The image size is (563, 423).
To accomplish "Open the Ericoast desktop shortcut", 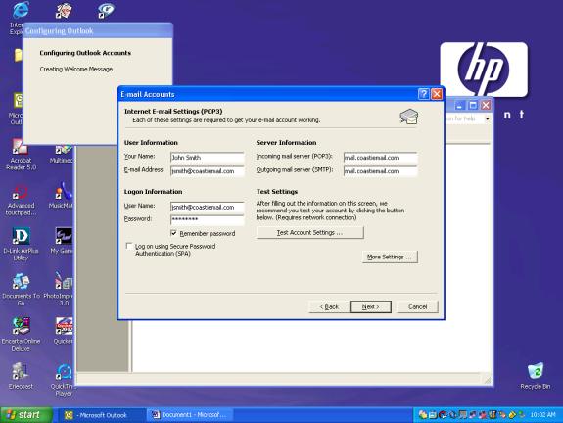I will (x=21, y=371).
